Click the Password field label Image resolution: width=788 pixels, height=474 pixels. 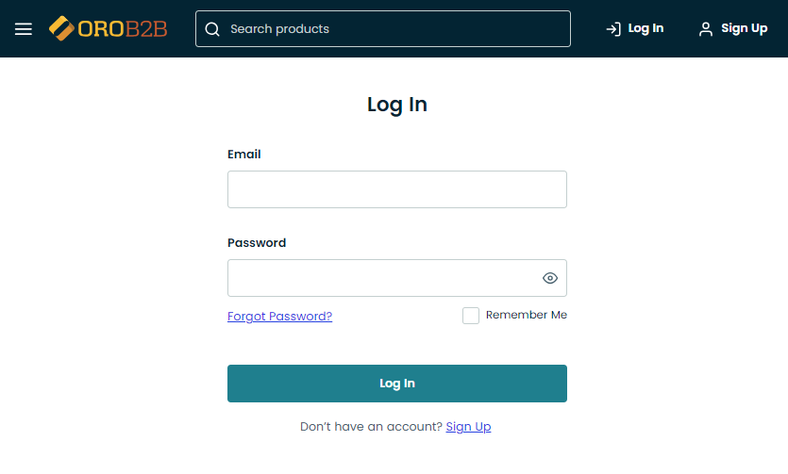pyautogui.click(x=257, y=243)
